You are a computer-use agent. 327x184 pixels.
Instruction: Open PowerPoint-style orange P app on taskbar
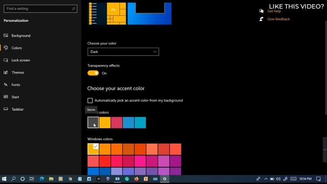(146, 179)
